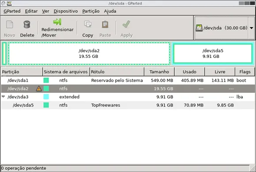Click the Paste clipboard icon
The width and height of the screenshot is (256, 172).
[x=105, y=24]
